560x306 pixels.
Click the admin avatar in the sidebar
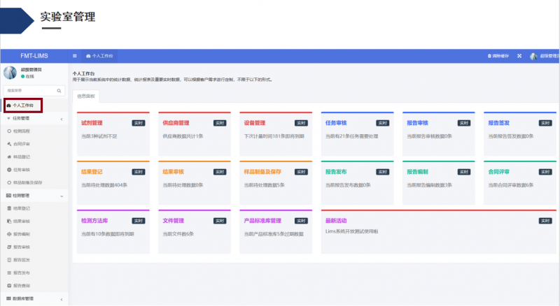10,73
